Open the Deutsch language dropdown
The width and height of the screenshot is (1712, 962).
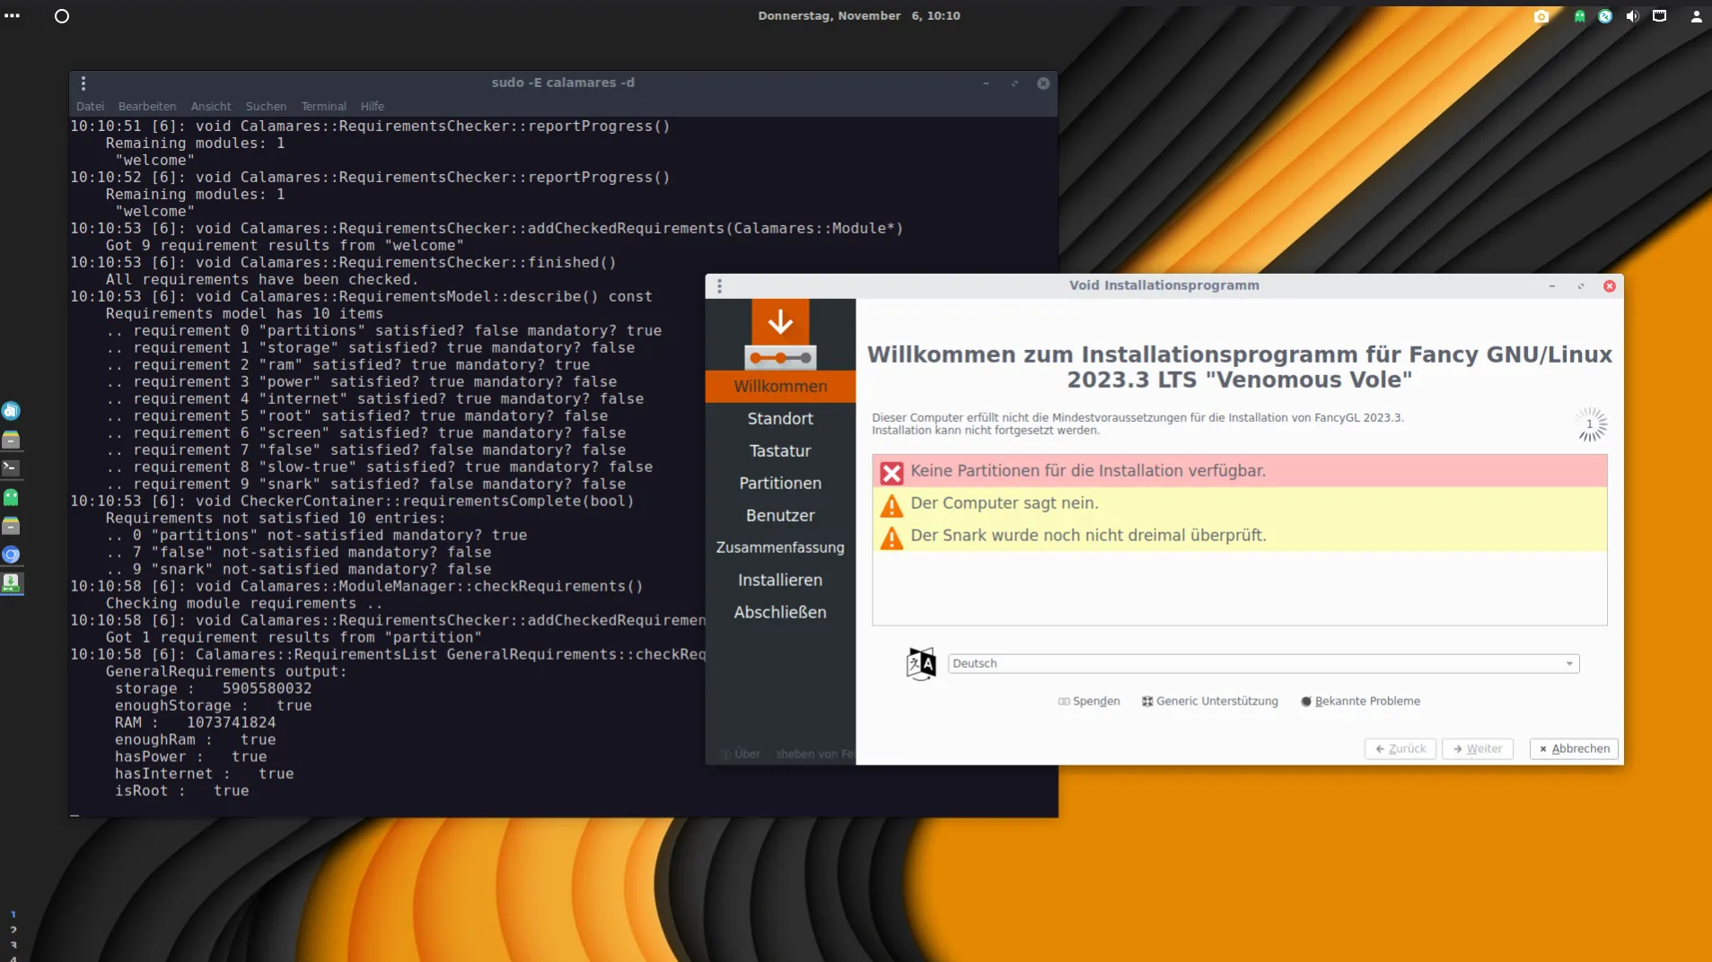click(x=1262, y=664)
